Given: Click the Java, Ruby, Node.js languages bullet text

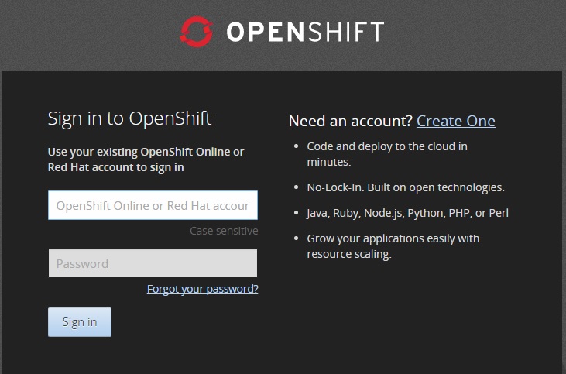Looking at the screenshot, I should pyautogui.click(x=407, y=212).
